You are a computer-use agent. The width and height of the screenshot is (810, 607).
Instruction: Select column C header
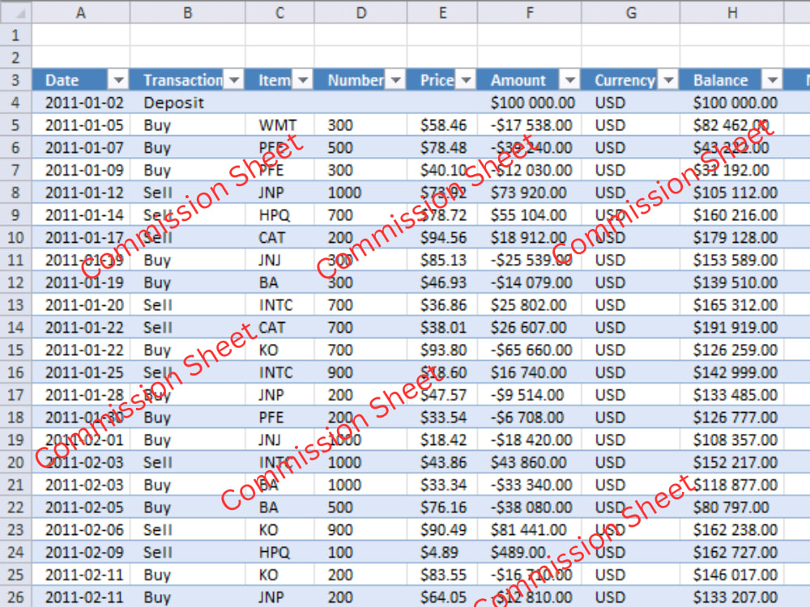[x=279, y=12]
